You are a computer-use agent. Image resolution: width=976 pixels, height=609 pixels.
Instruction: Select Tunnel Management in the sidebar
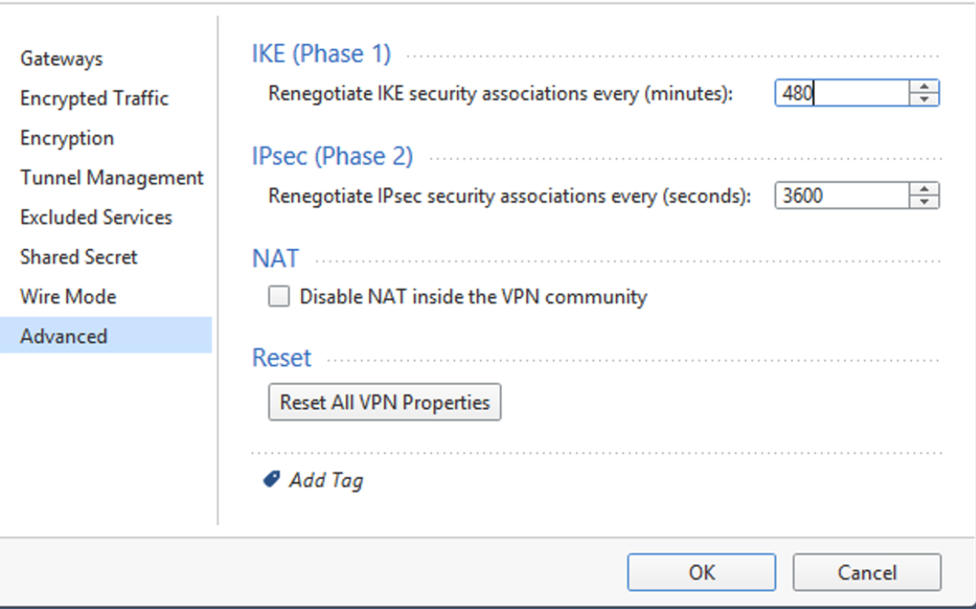click(112, 177)
